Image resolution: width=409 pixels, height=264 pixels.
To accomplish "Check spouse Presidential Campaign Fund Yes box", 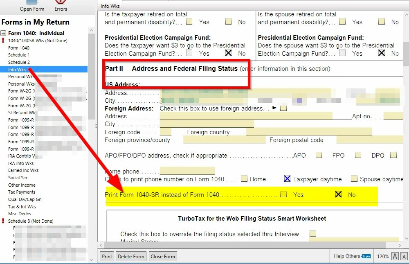I will [x=342, y=53].
